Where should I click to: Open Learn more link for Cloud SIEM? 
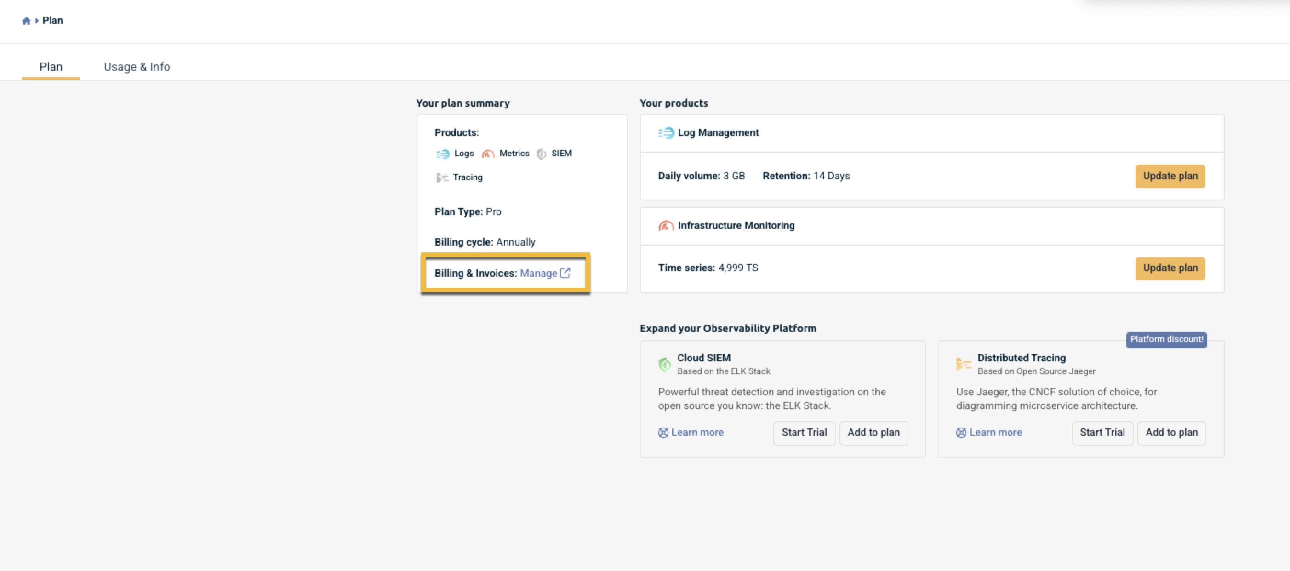[x=697, y=432]
